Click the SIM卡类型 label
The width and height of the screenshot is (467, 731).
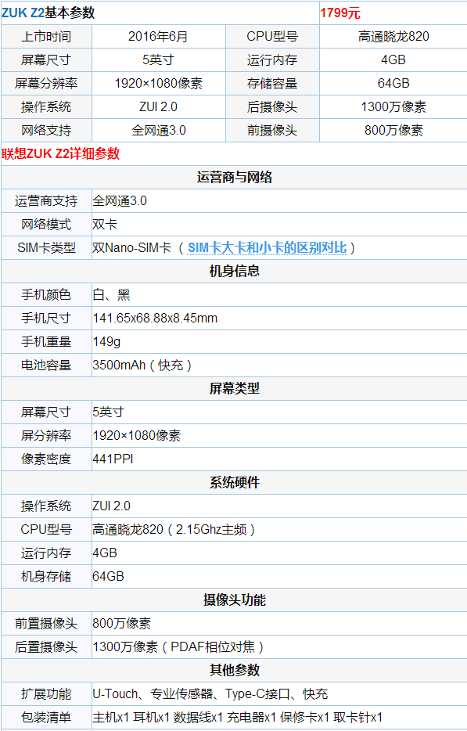(x=46, y=247)
